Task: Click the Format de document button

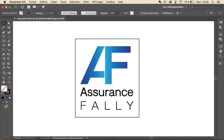Action: [x=149, y=13]
